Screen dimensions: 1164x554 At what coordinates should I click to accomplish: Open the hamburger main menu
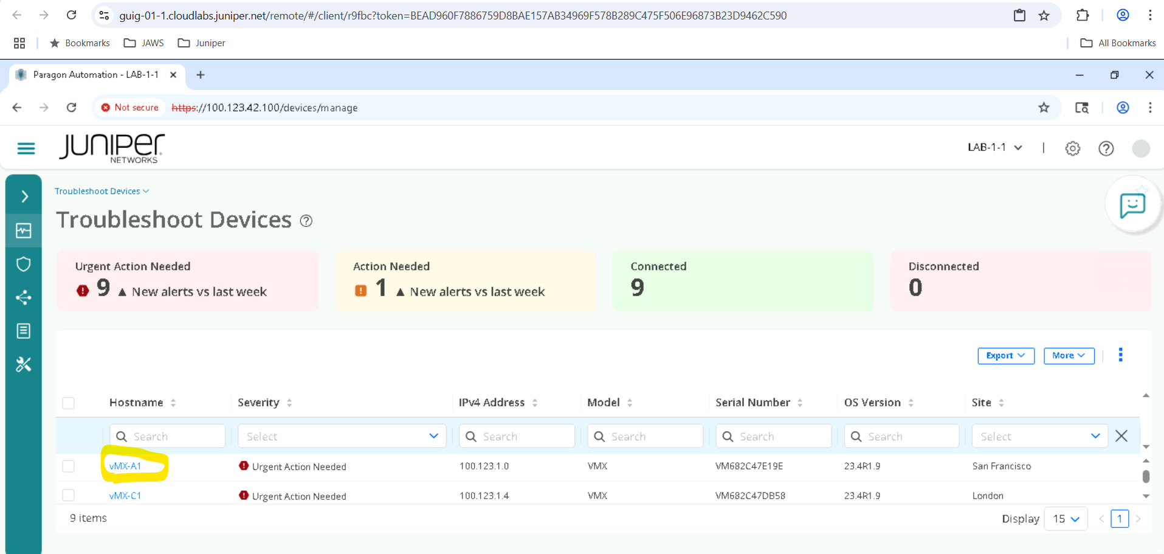coord(26,148)
